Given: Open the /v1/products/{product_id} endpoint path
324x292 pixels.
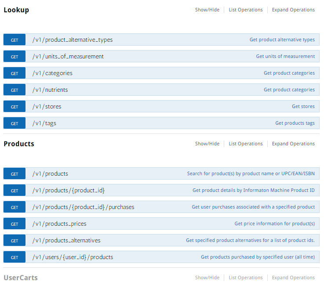Looking at the screenshot, I should click(x=69, y=190).
